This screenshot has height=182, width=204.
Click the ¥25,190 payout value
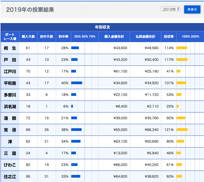pyautogui.click(x=152, y=71)
